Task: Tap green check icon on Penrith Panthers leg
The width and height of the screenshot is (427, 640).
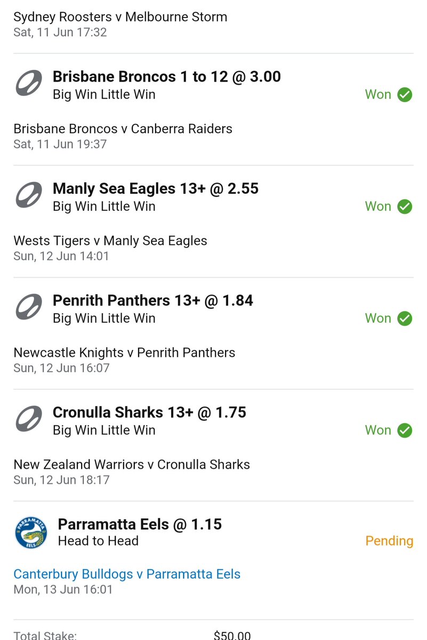Action: click(x=405, y=319)
